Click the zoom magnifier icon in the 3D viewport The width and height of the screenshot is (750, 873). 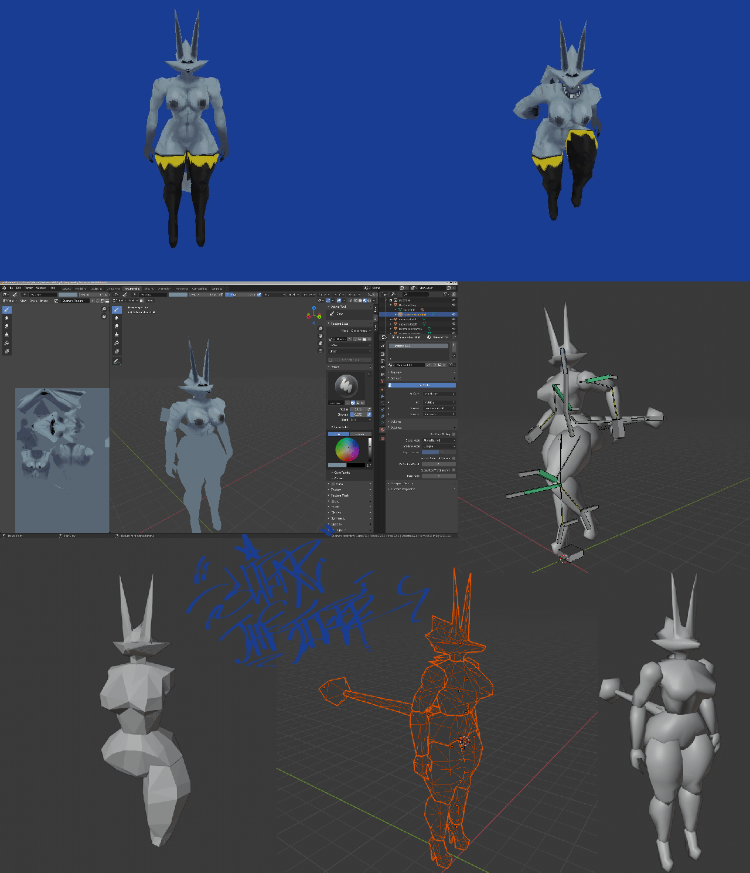pos(321,329)
